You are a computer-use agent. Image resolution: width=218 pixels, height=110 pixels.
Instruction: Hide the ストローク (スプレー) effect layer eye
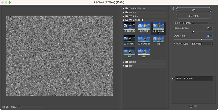tap(173, 78)
